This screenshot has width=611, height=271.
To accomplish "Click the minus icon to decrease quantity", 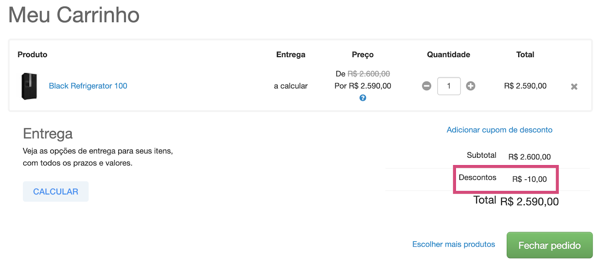I will tap(427, 86).
